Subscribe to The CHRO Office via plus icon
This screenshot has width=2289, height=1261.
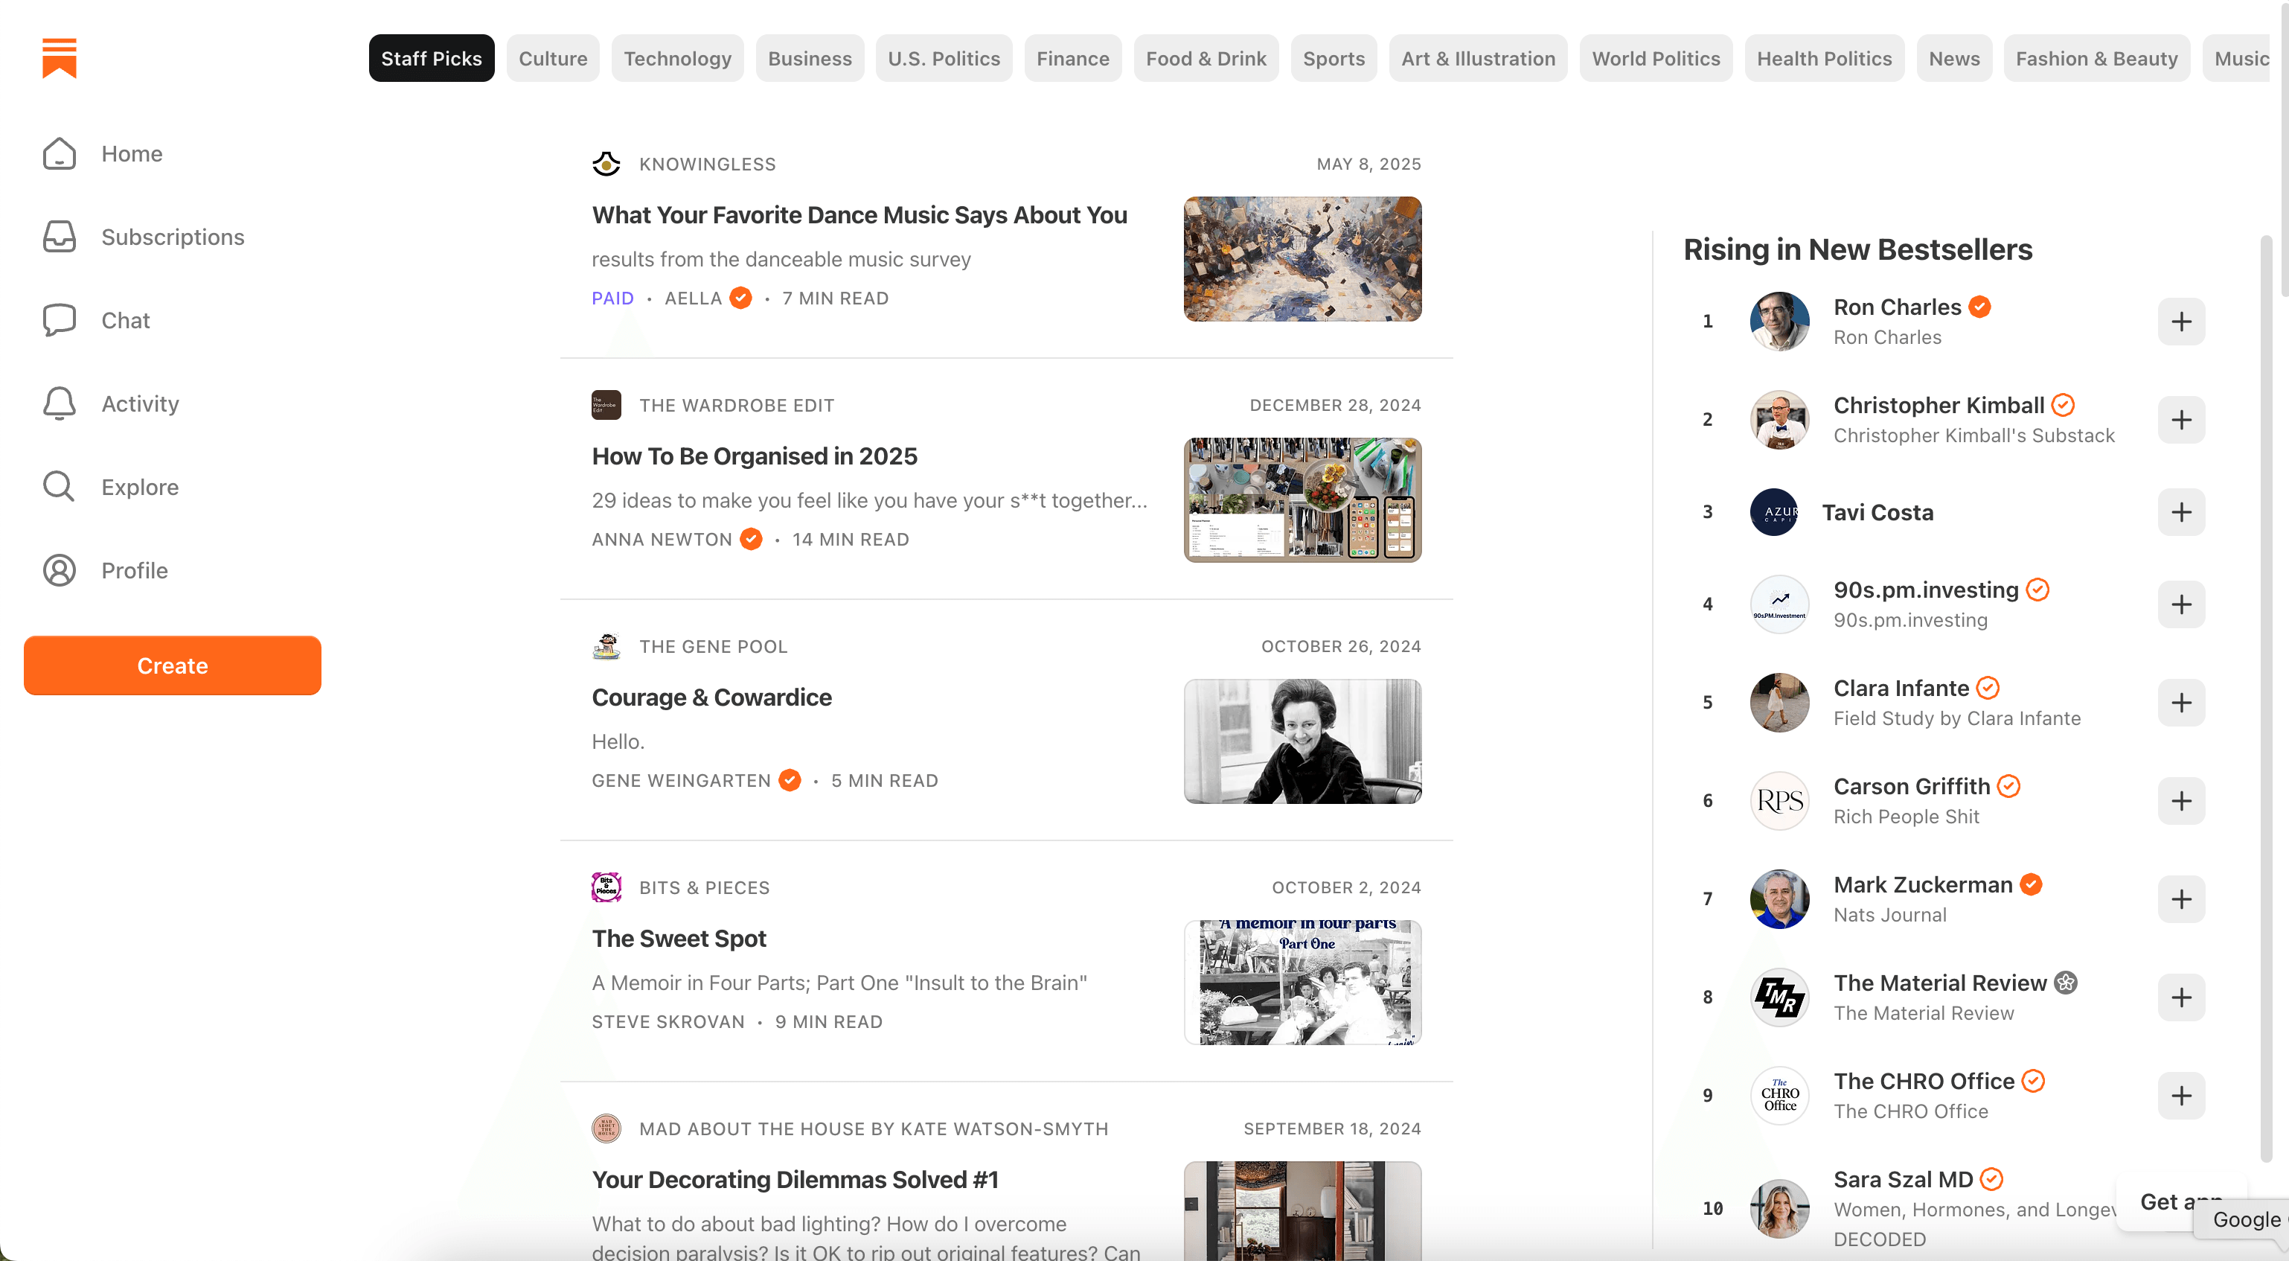2182,1095
